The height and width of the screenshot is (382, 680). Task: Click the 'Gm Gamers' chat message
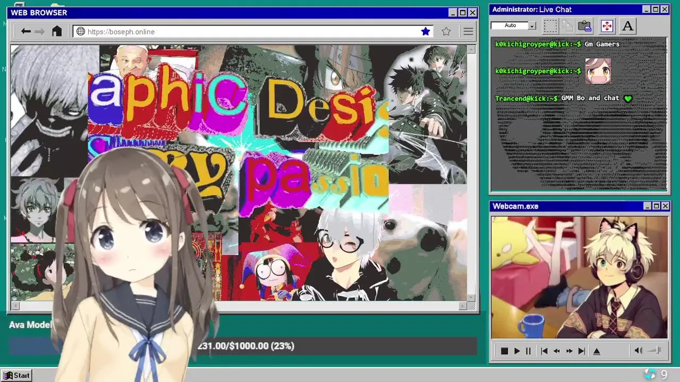click(602, 44)
